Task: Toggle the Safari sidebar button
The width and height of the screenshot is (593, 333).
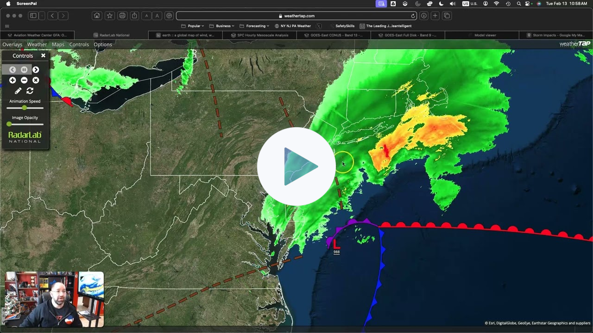Action: (33, 16)
